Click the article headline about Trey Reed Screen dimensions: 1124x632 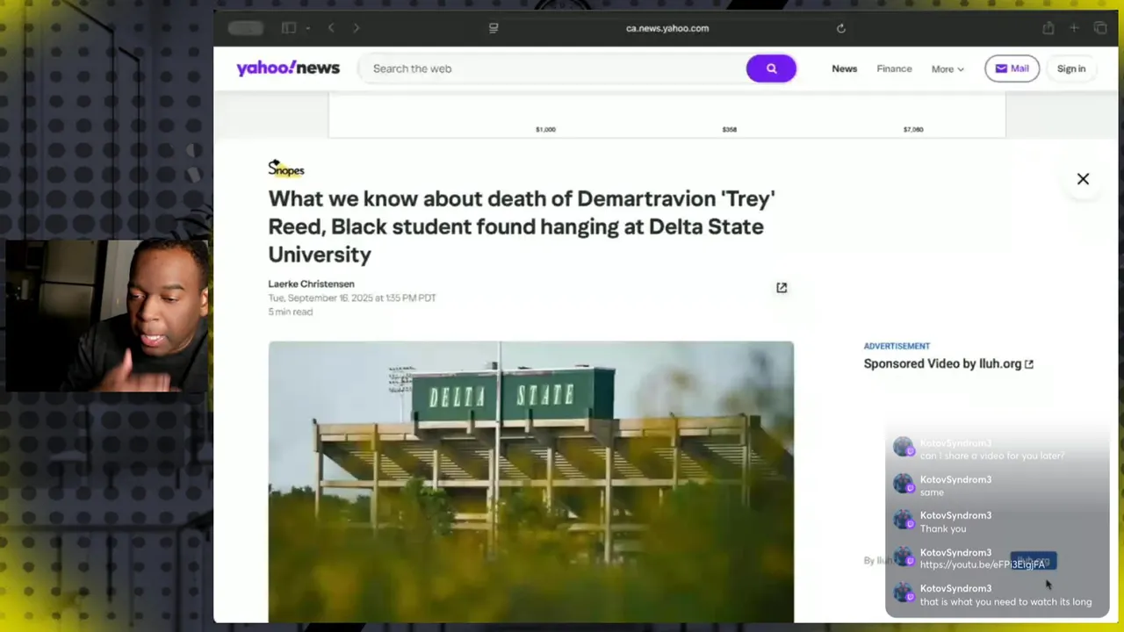click(522, 226)
